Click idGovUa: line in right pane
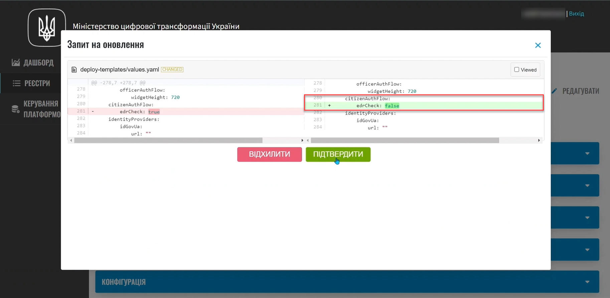Viewport: 610px width, 298px height. click(x=367, y=121)
